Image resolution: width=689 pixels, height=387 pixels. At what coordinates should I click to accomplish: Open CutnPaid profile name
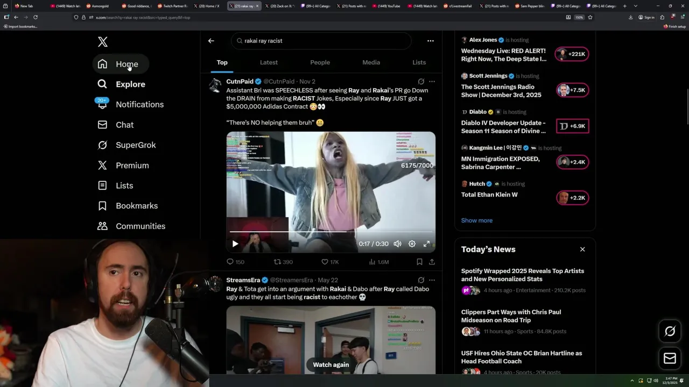240,82
